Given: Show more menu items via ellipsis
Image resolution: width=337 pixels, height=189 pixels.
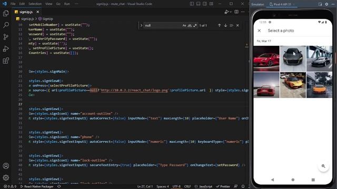Looking at the screenshot, I should [76, 4].
